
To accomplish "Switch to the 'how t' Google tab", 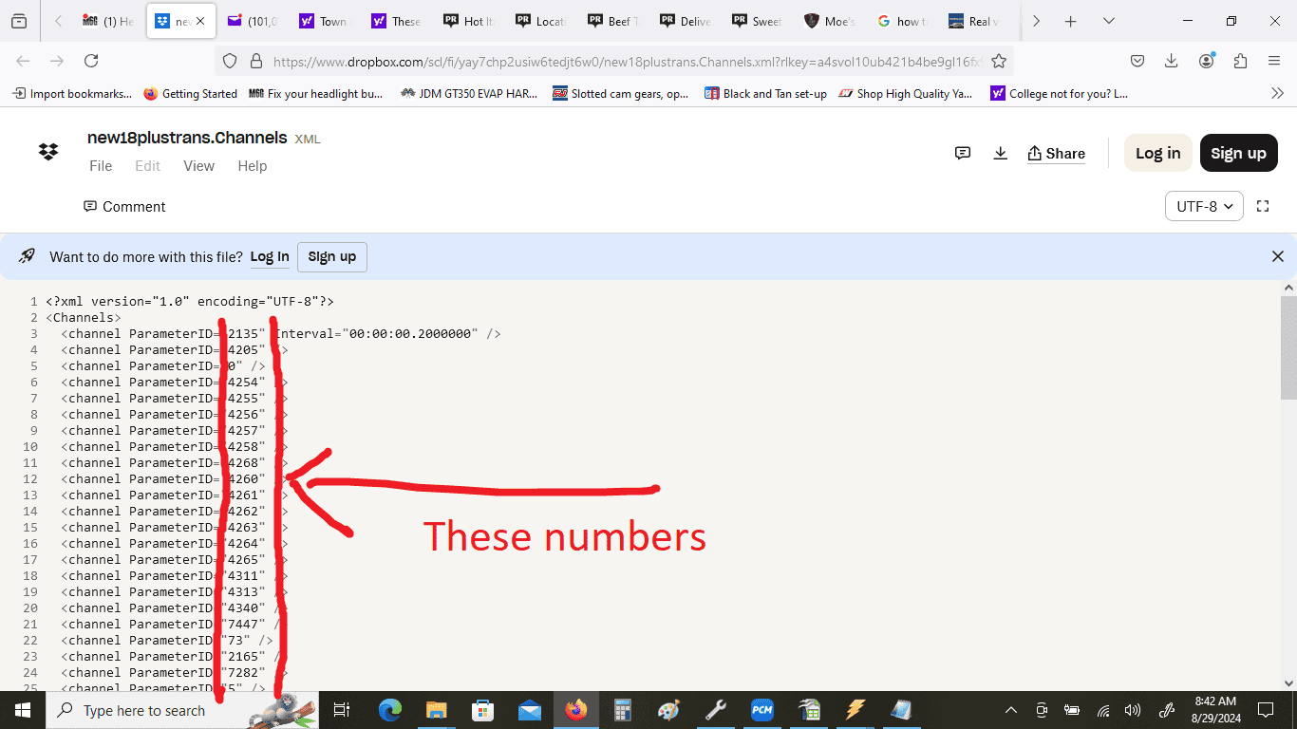I will 901,21.
